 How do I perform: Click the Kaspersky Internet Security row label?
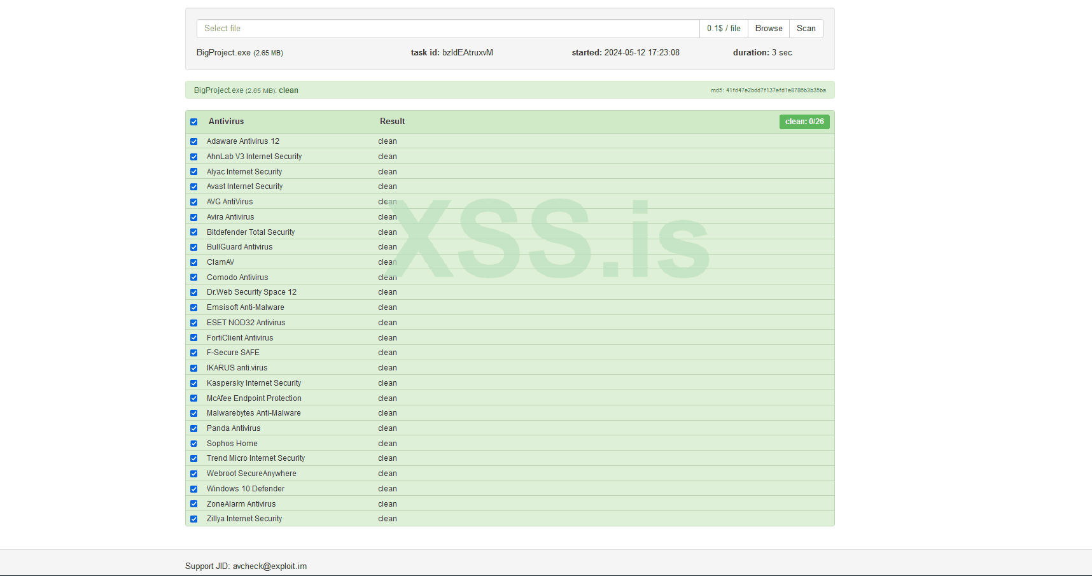point(254,383)
